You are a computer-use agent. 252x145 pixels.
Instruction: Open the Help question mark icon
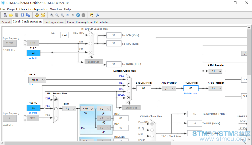[x=92, y=15]
